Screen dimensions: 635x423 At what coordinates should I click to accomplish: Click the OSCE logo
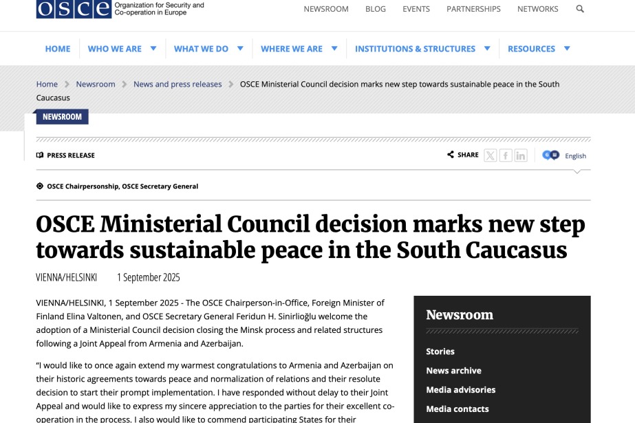[x=120, y=9]
